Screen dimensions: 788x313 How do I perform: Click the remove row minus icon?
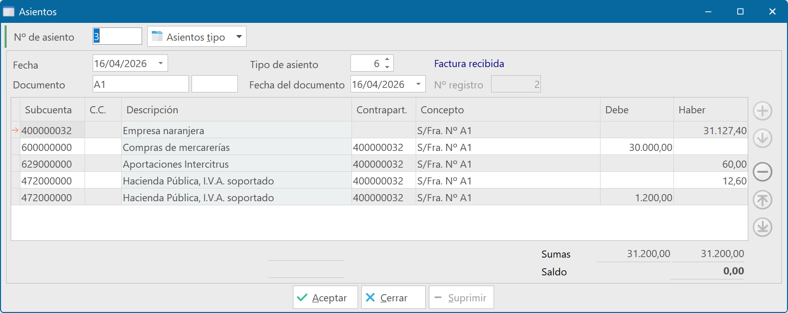click(763, 172)
